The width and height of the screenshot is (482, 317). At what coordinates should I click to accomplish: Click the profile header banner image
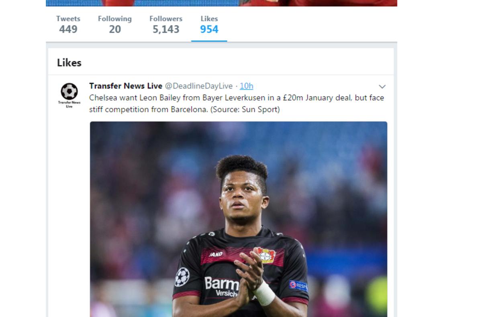pyautogui.click(x=221, y=3)
